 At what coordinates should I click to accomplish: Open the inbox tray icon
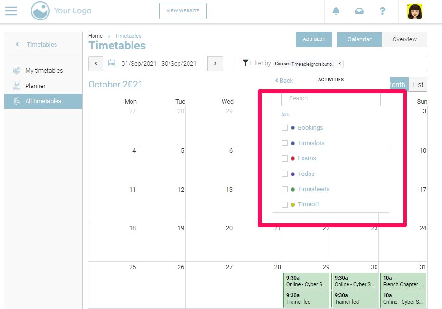point(359,11)
